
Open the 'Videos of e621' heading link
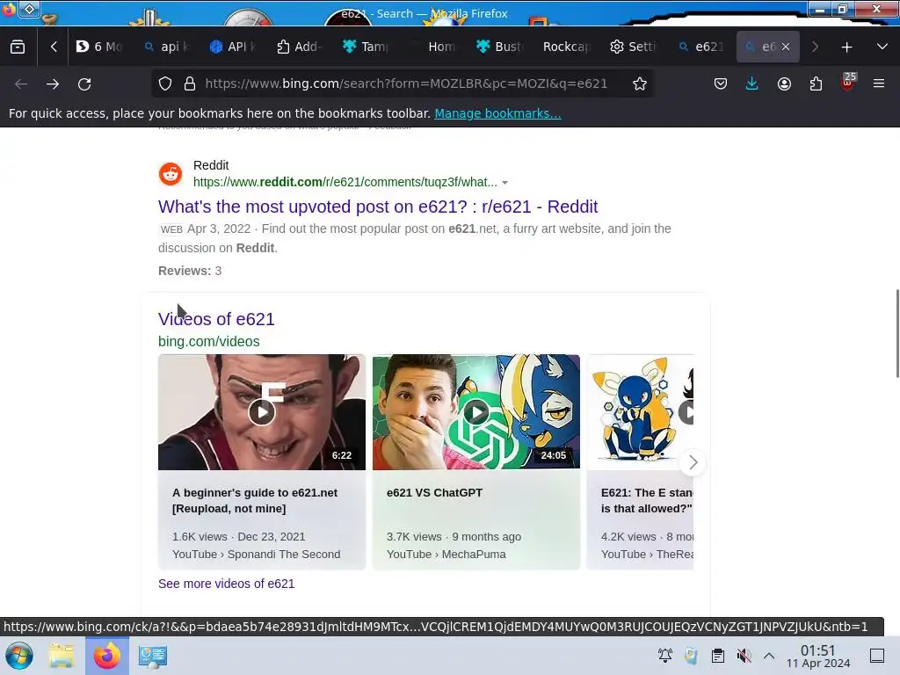[216, 318]
